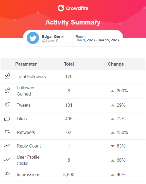The width and height of the screenshot is (146, 184).
Task: Click the Impressions eye icon
Action: [x=7, y=174]
